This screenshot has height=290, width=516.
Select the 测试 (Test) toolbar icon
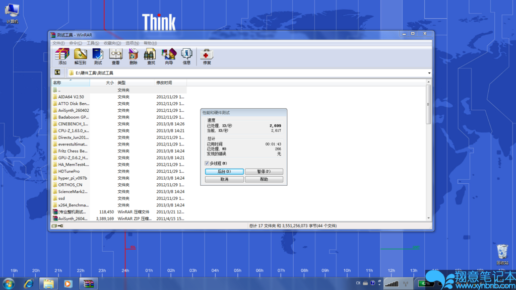[x=98, y=56]
